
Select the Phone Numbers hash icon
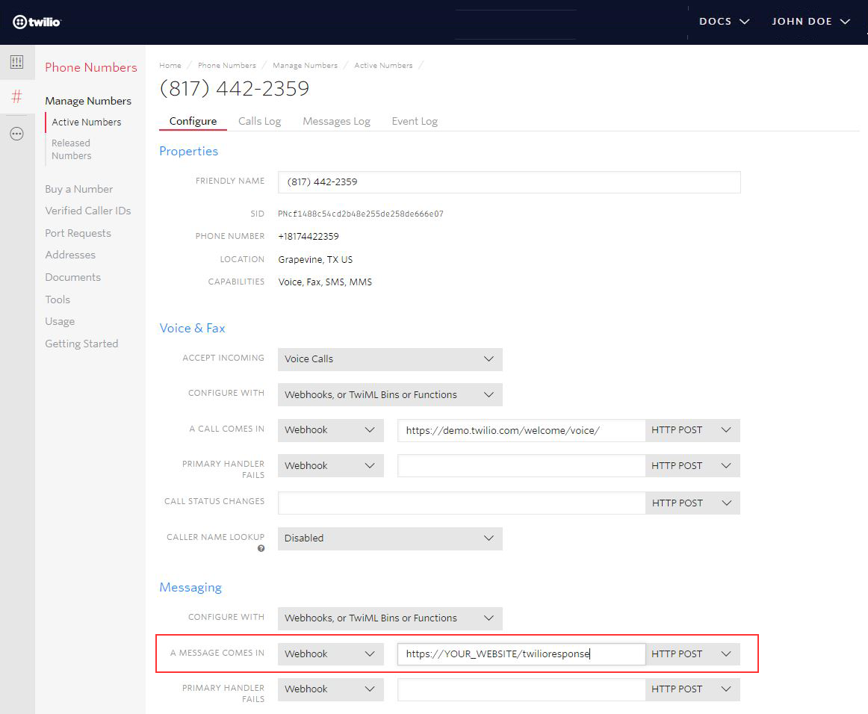[x=16, y=97]
